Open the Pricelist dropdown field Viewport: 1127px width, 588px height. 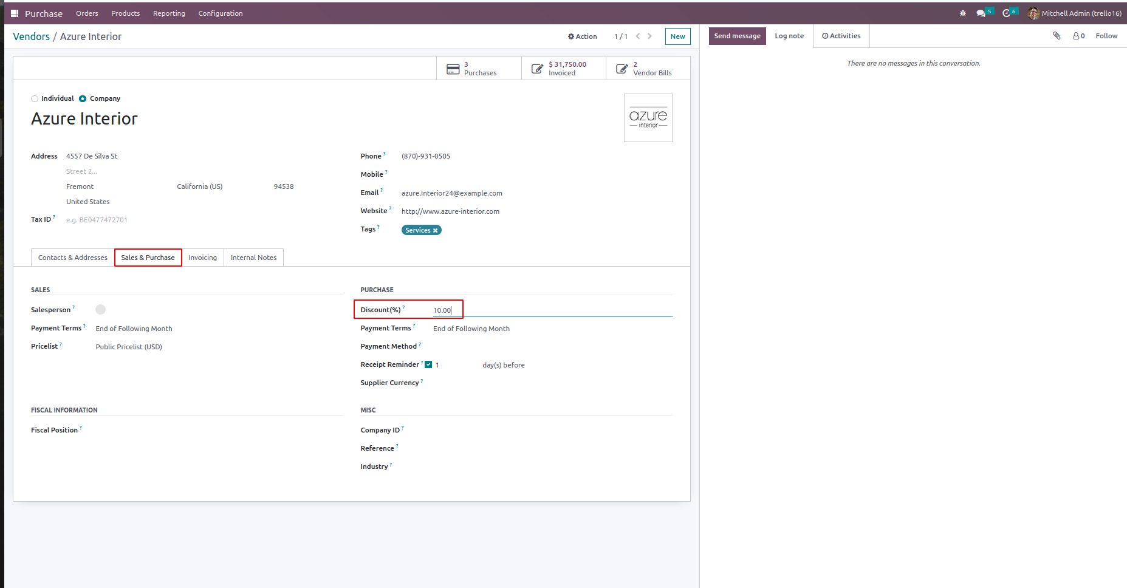click(219, 347)
